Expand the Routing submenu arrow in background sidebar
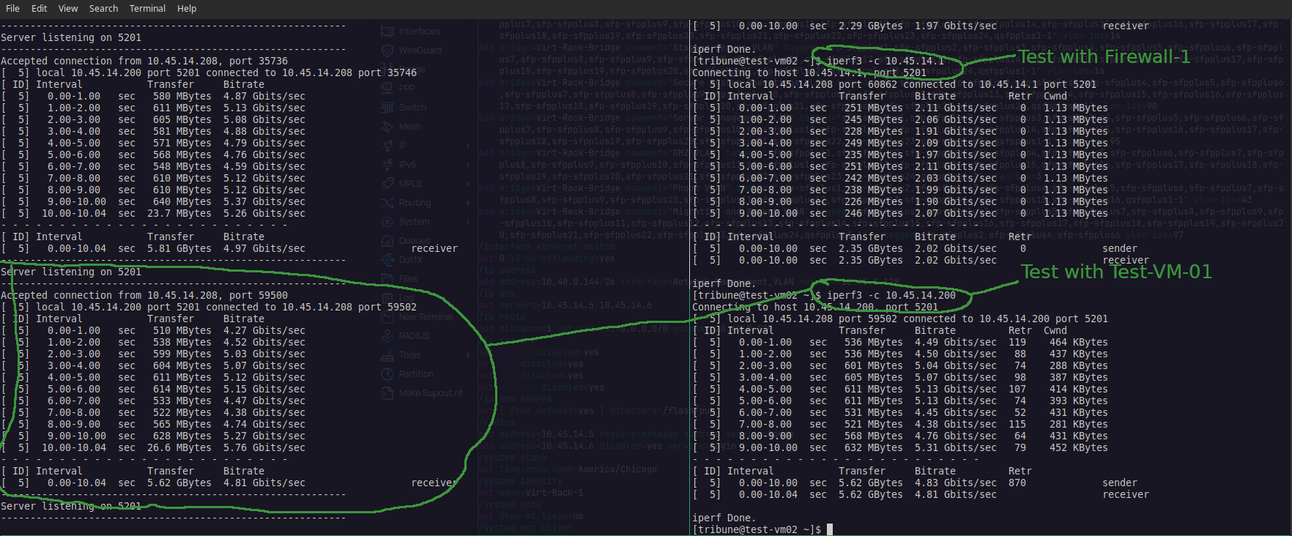Image resolution: width=1292 pixels, height=536 pixels. (468, 202)
